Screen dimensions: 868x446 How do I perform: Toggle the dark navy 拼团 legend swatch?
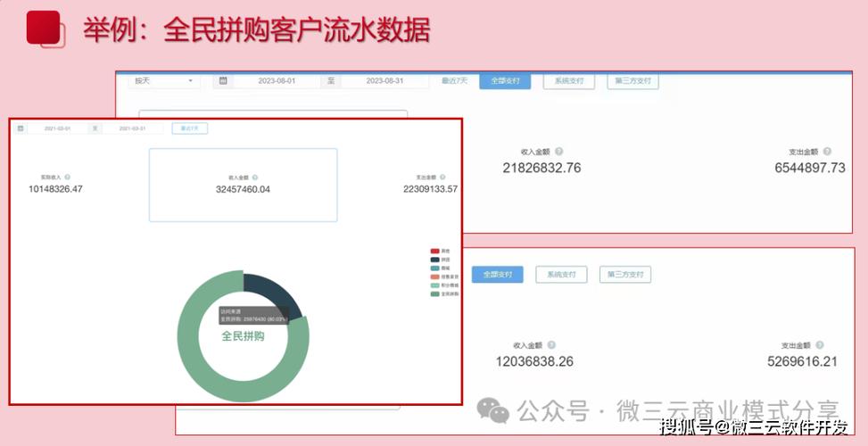pos(435,260)
